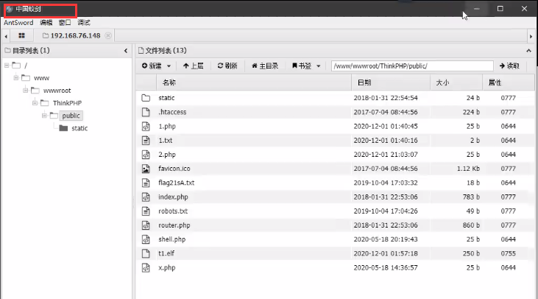The height and width of the screenshot is (299, 538).
Task: Click the 刷新 (Refresh) button
Action: pyautogui.click(x=227, y=66)
